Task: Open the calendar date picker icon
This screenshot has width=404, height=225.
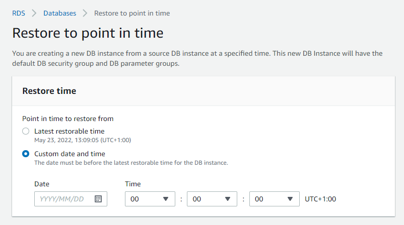Action: tap(98, 199)
